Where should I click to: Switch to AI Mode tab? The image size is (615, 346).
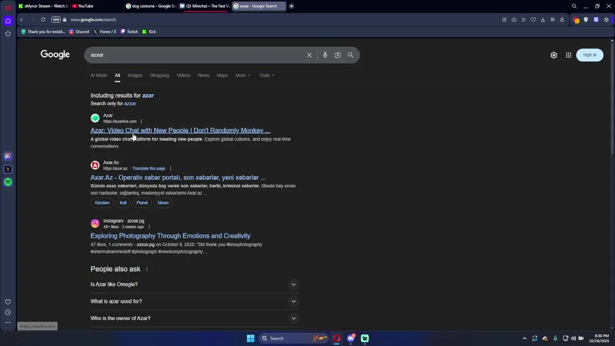tap(99, 75)
